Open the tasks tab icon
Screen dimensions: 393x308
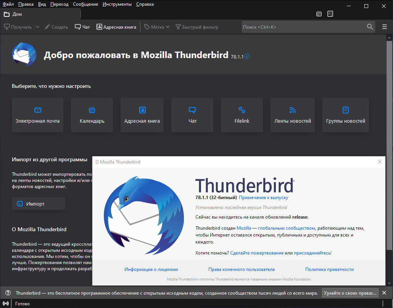coord(330,14)
